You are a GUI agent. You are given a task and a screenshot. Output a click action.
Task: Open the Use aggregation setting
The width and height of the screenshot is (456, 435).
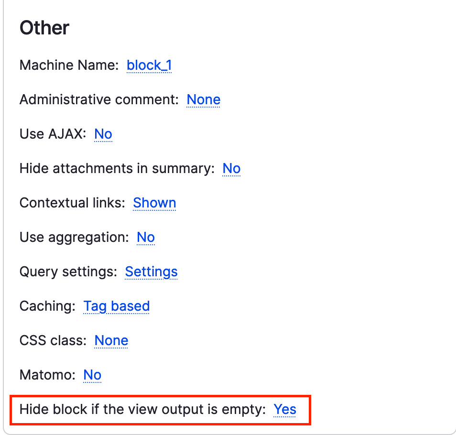pos(145,237)
